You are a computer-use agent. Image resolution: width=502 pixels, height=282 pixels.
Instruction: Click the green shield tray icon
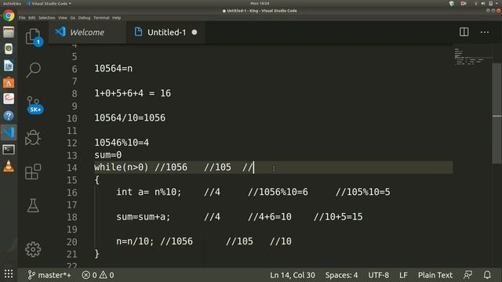point(452,3)
